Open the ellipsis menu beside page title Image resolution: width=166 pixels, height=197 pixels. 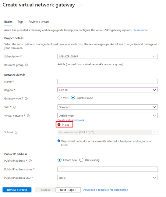(x=82, y=5)
